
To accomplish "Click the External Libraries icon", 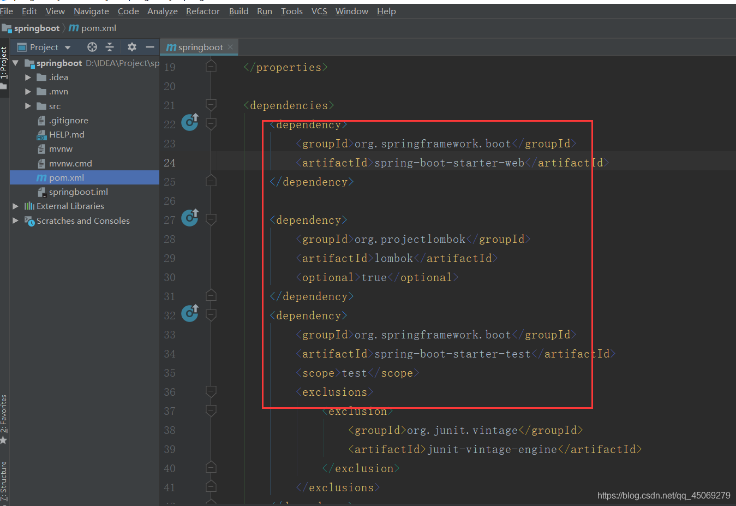I will [x=29, y=206].
